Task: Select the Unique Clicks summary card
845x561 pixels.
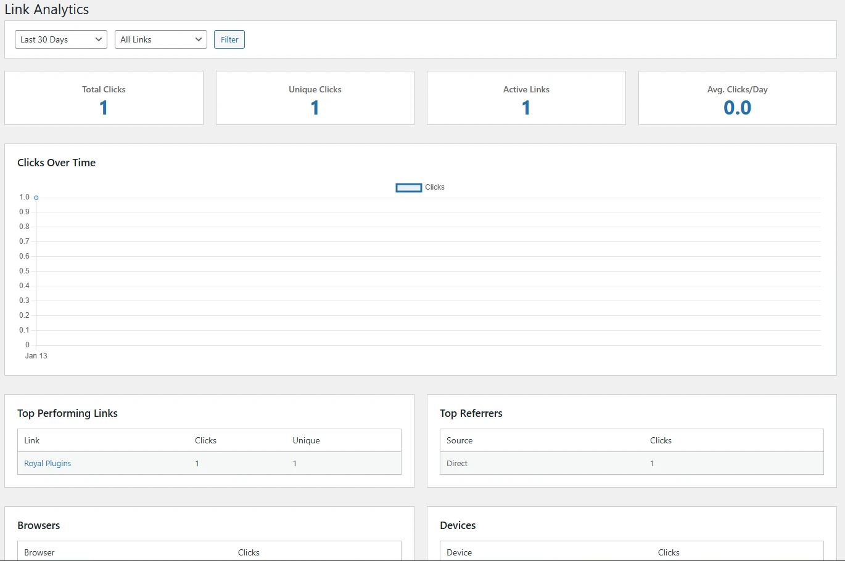Action: pyautogui.click(x=315, y=98)
